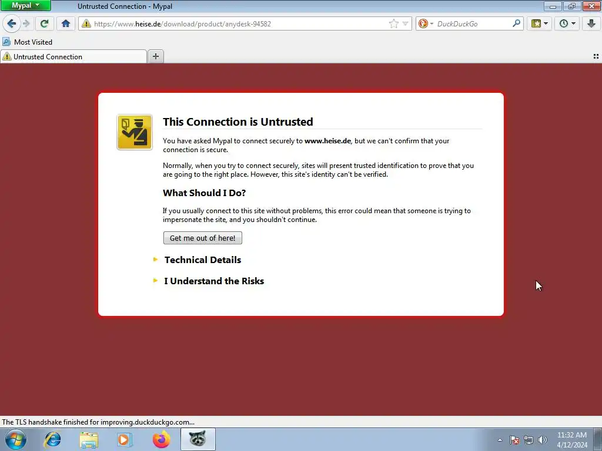Show the tab groups grid
The image size is (602, 451).
(596, 56)
